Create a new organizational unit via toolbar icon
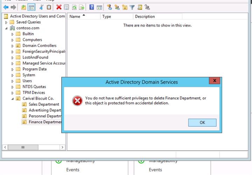 [x=125, y=7]
